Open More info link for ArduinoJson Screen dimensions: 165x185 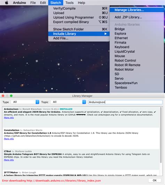pyautogui.click(x=9, y=118)
